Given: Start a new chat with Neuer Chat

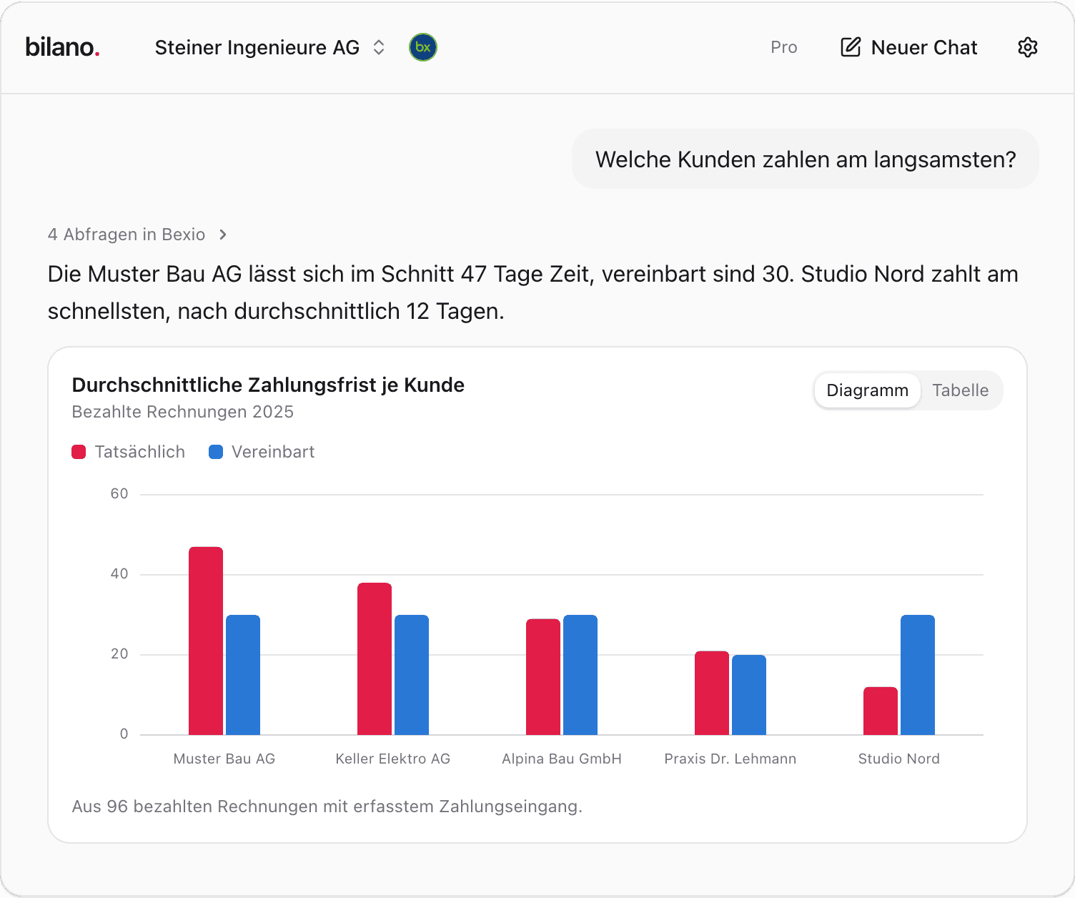Looking at the screenshot, I should tap(909, 47).
